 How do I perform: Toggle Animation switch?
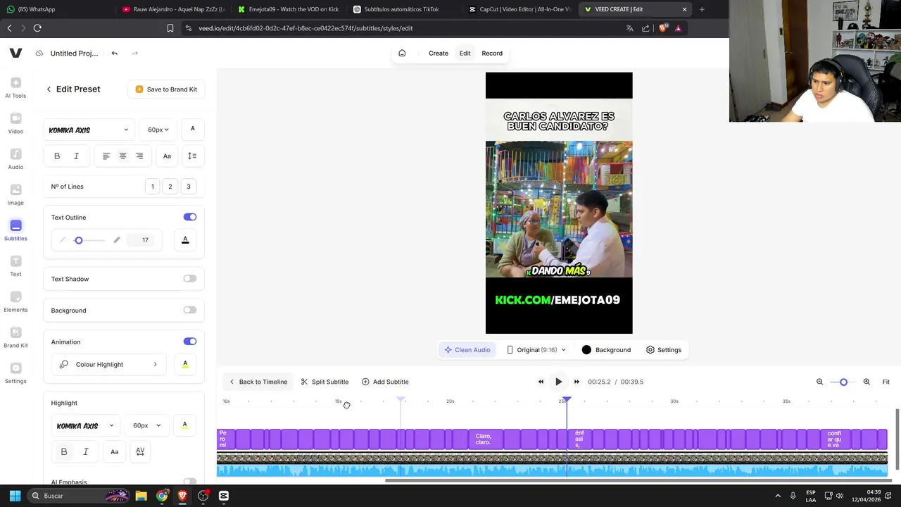190,342
